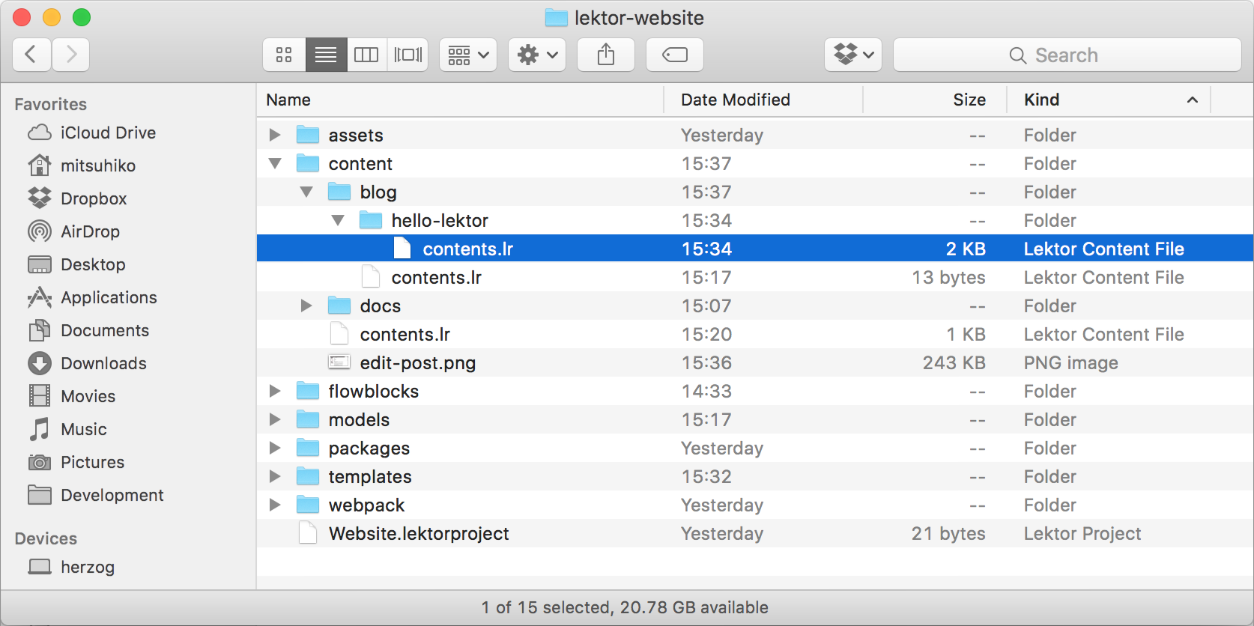
Task: Open the Share button menu
Action: tap(606, 55)
